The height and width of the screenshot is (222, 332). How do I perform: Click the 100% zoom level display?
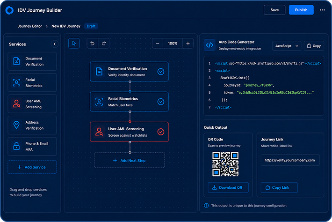(173, 43)
